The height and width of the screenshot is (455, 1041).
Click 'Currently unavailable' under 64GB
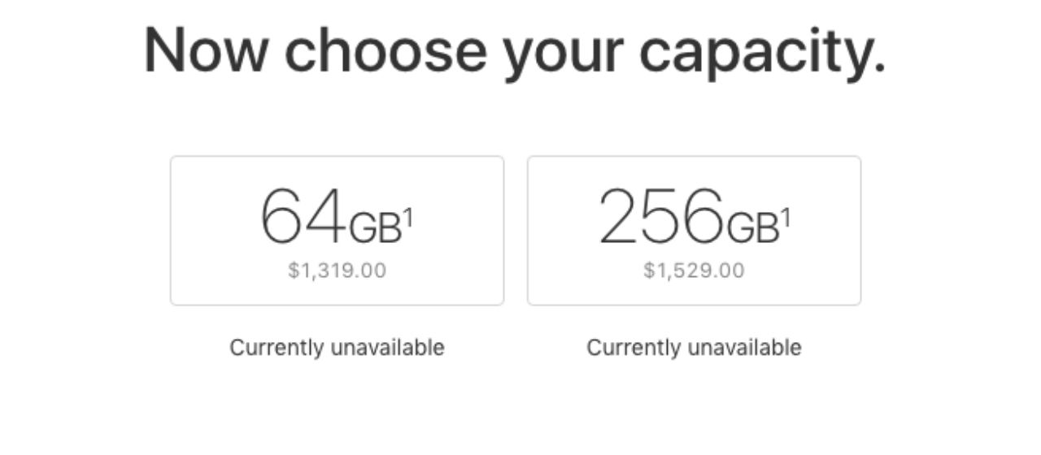pos(337,348)
